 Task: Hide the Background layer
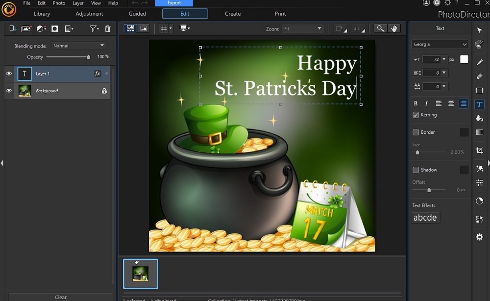click(8, 91)
